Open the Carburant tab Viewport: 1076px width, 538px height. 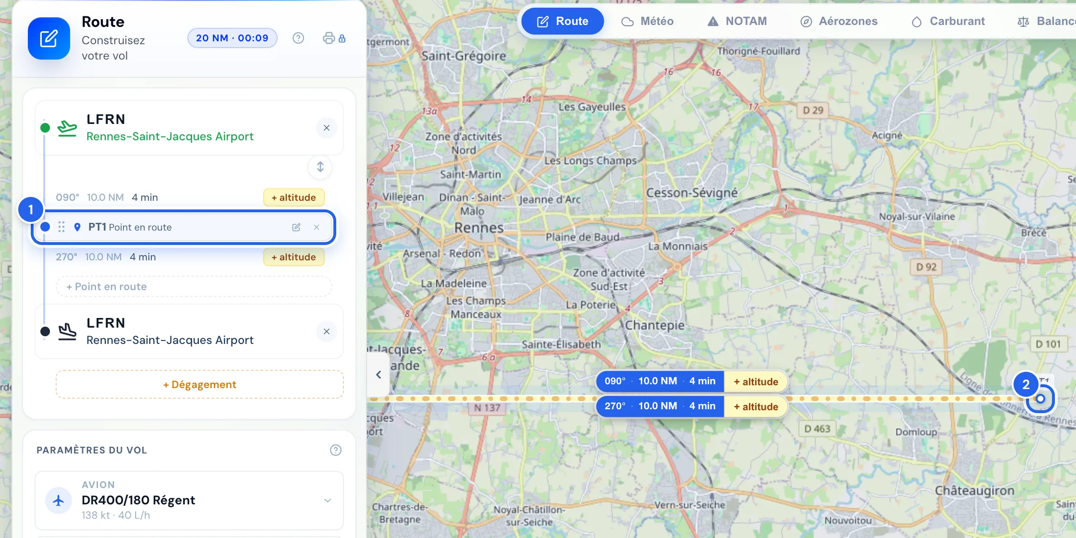point(948,21)
